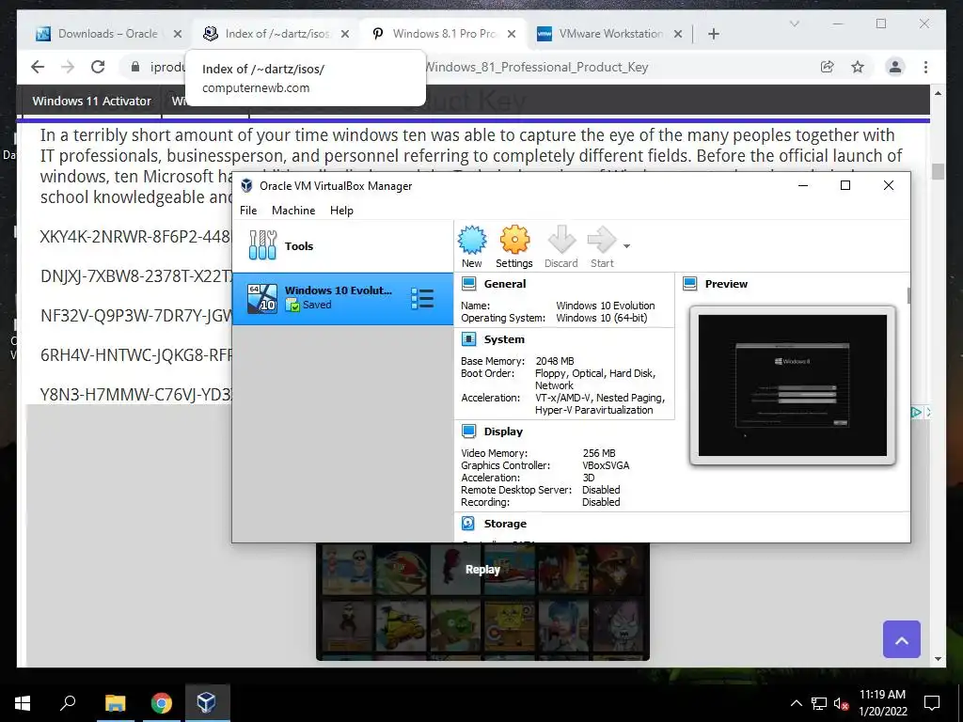963x722 pixels.
Task: Open the Help menu in VirtualBox Manager
Action: (x=341, y=211)
